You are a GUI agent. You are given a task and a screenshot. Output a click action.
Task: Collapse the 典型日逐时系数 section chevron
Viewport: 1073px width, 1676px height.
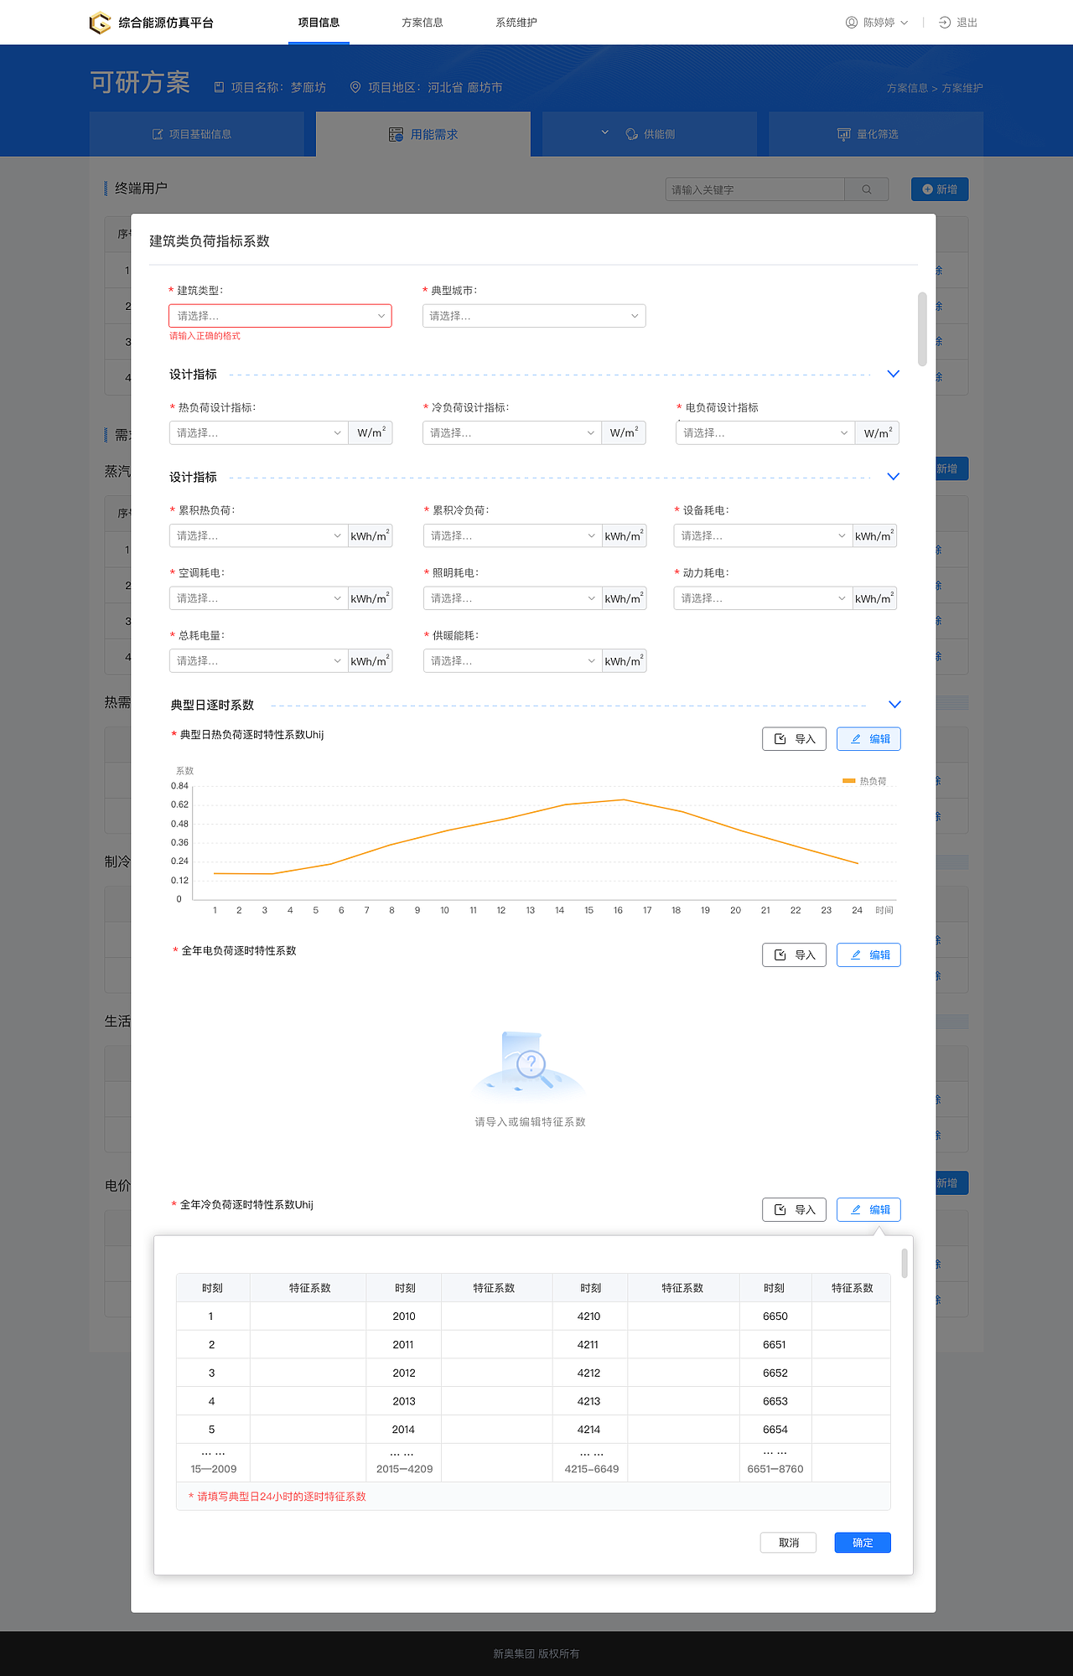(894, 705)
